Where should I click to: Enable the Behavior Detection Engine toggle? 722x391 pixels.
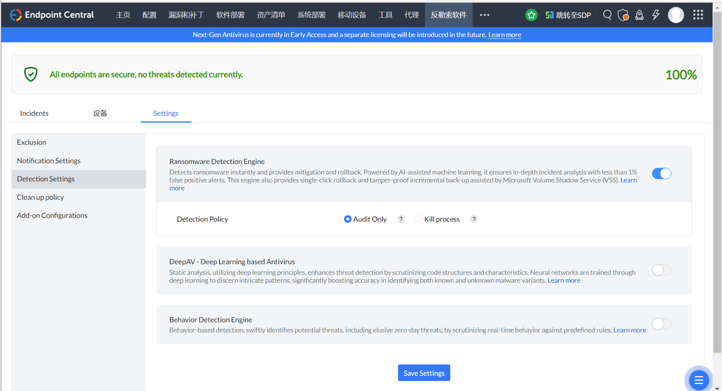(661, 324)
